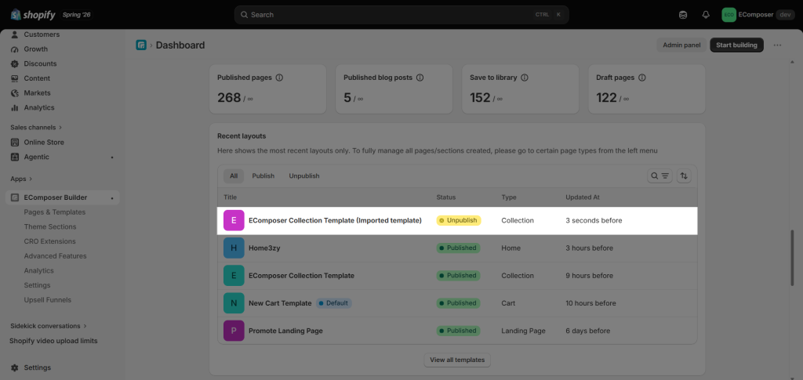Click the info icon next to Save to library

pos(525,78)
